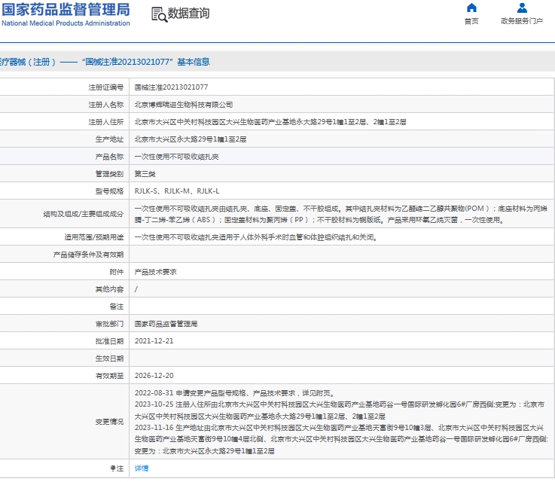Open the 详情 link

tap(142, 468)
